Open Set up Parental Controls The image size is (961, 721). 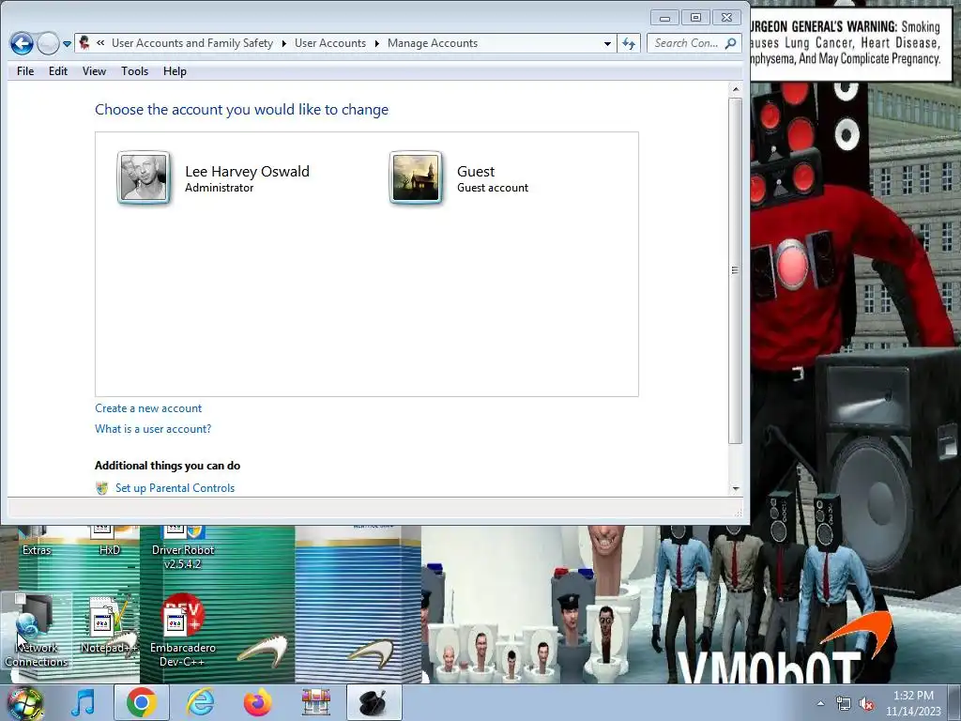click(x=175, y=488)
